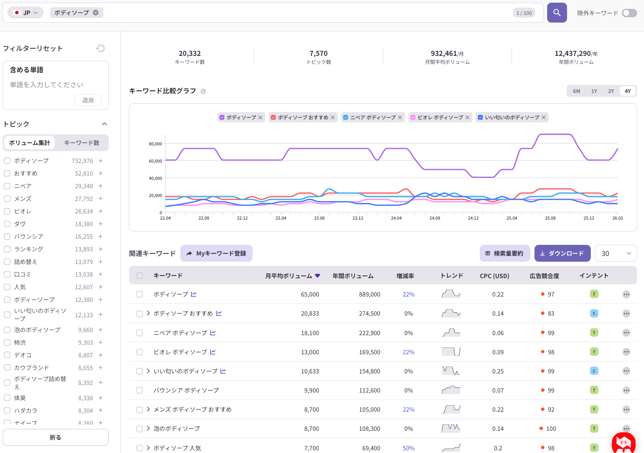Screen dimensions: 644x453
Task: Toggle the purple ボディソープ legend color box
Action: tap(222, 117)
